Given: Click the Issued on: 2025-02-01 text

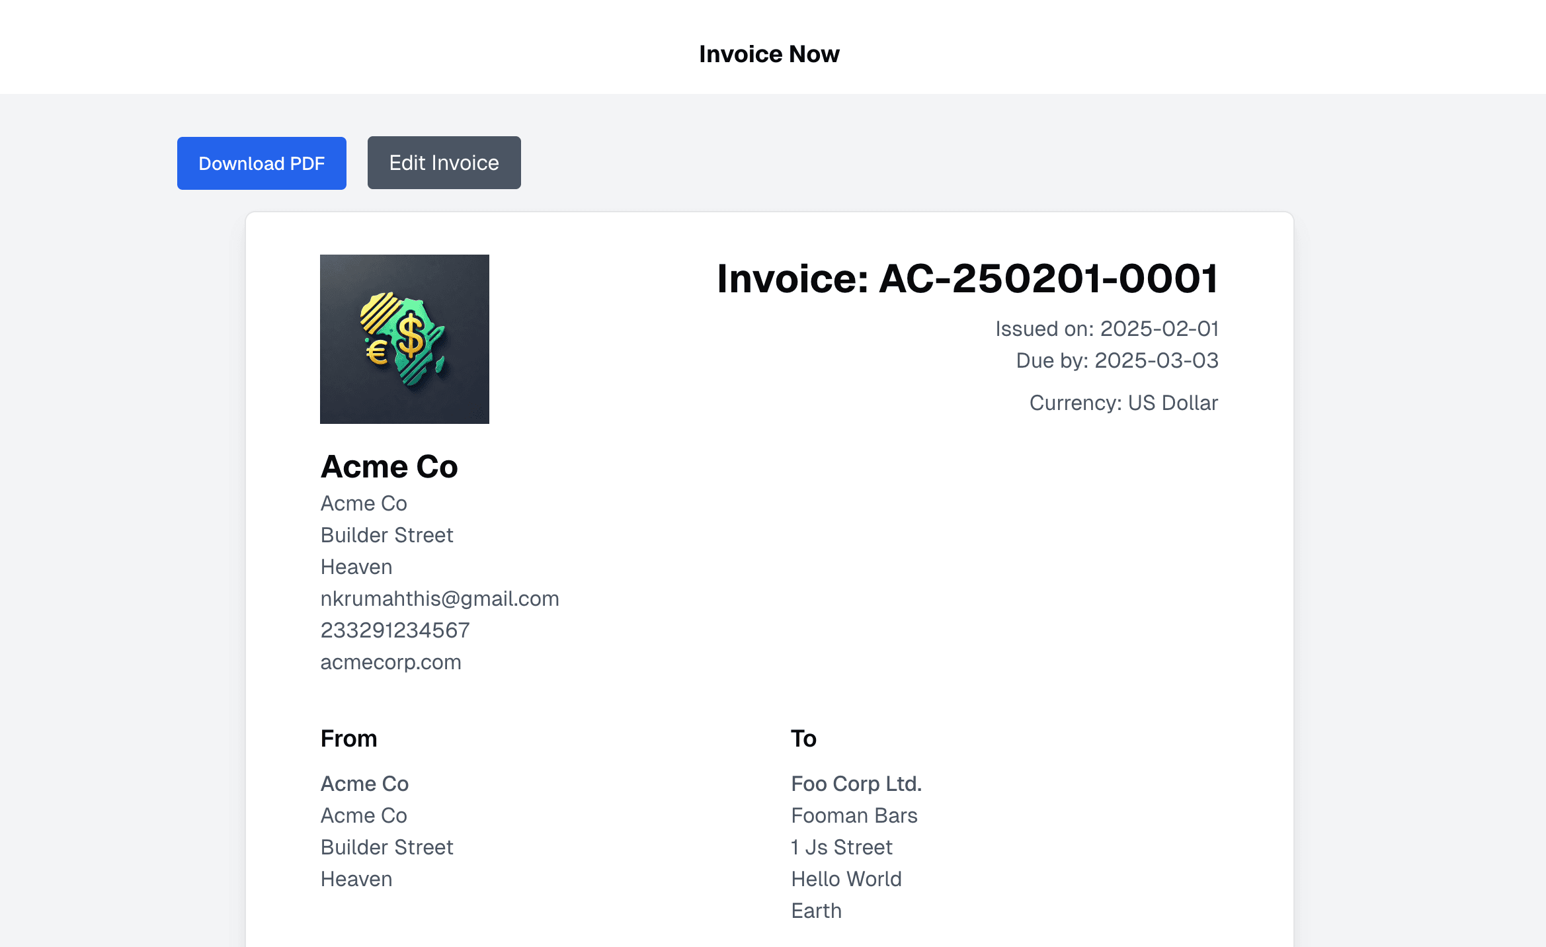Looking at the screenshot, I should pos(1107,329).
